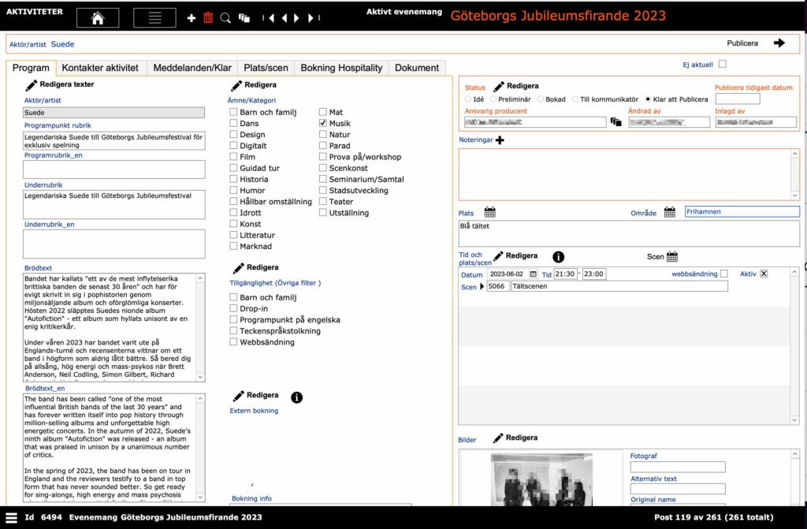Add a note with Noteringar plus icon
The height and width of the screenshot is (529, 807).
coord(500,140)
